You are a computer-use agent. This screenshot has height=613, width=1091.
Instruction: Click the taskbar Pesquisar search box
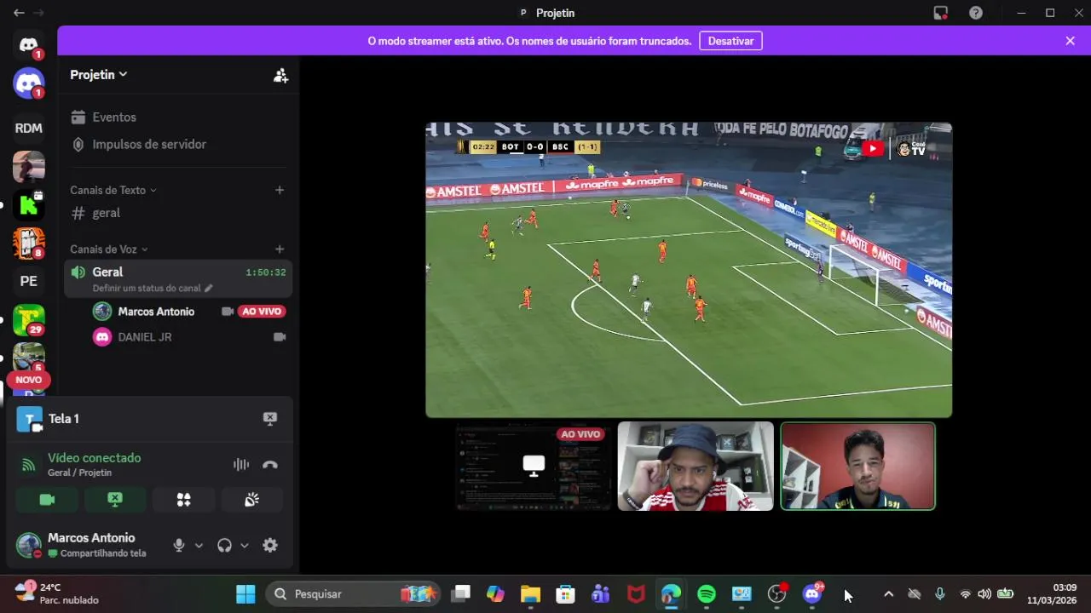pyautogui.click(x=354, y=594)
